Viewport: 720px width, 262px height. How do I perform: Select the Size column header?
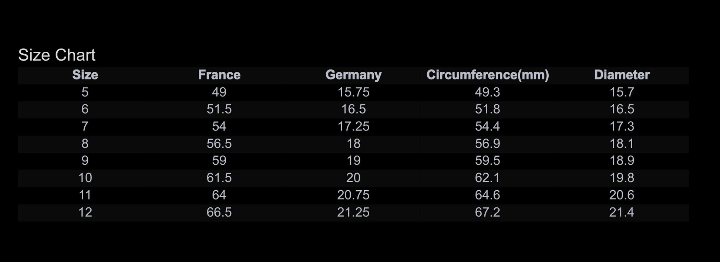85,75
